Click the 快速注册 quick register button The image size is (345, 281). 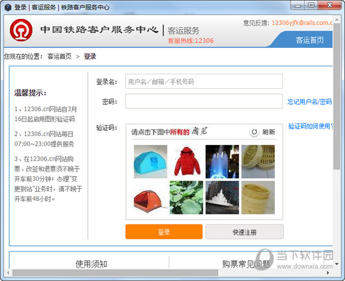click(245, 231)
